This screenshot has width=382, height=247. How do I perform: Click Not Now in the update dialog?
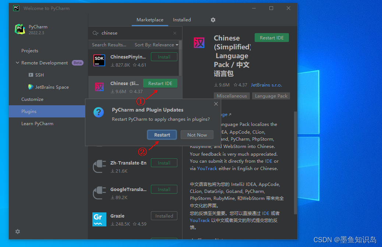[197, 135]
